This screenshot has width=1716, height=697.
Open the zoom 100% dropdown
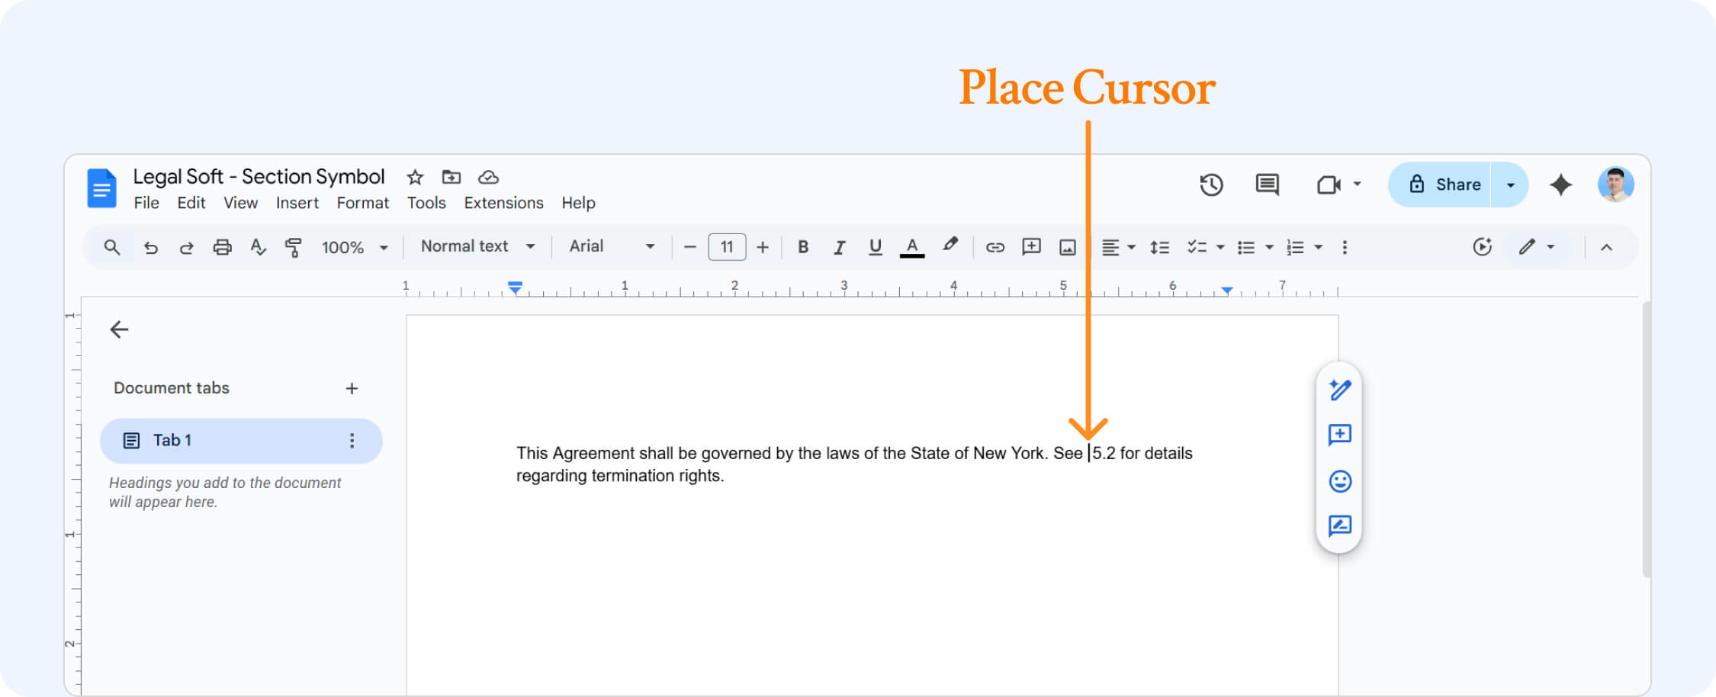coord(355,247)
